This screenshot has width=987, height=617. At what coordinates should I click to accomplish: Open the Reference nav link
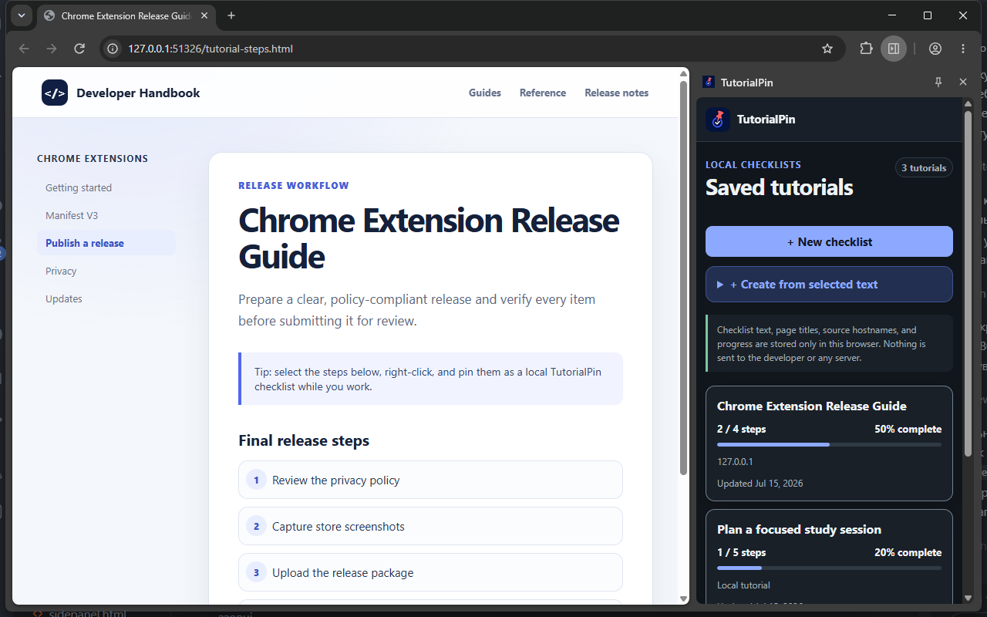pos(543,93)
